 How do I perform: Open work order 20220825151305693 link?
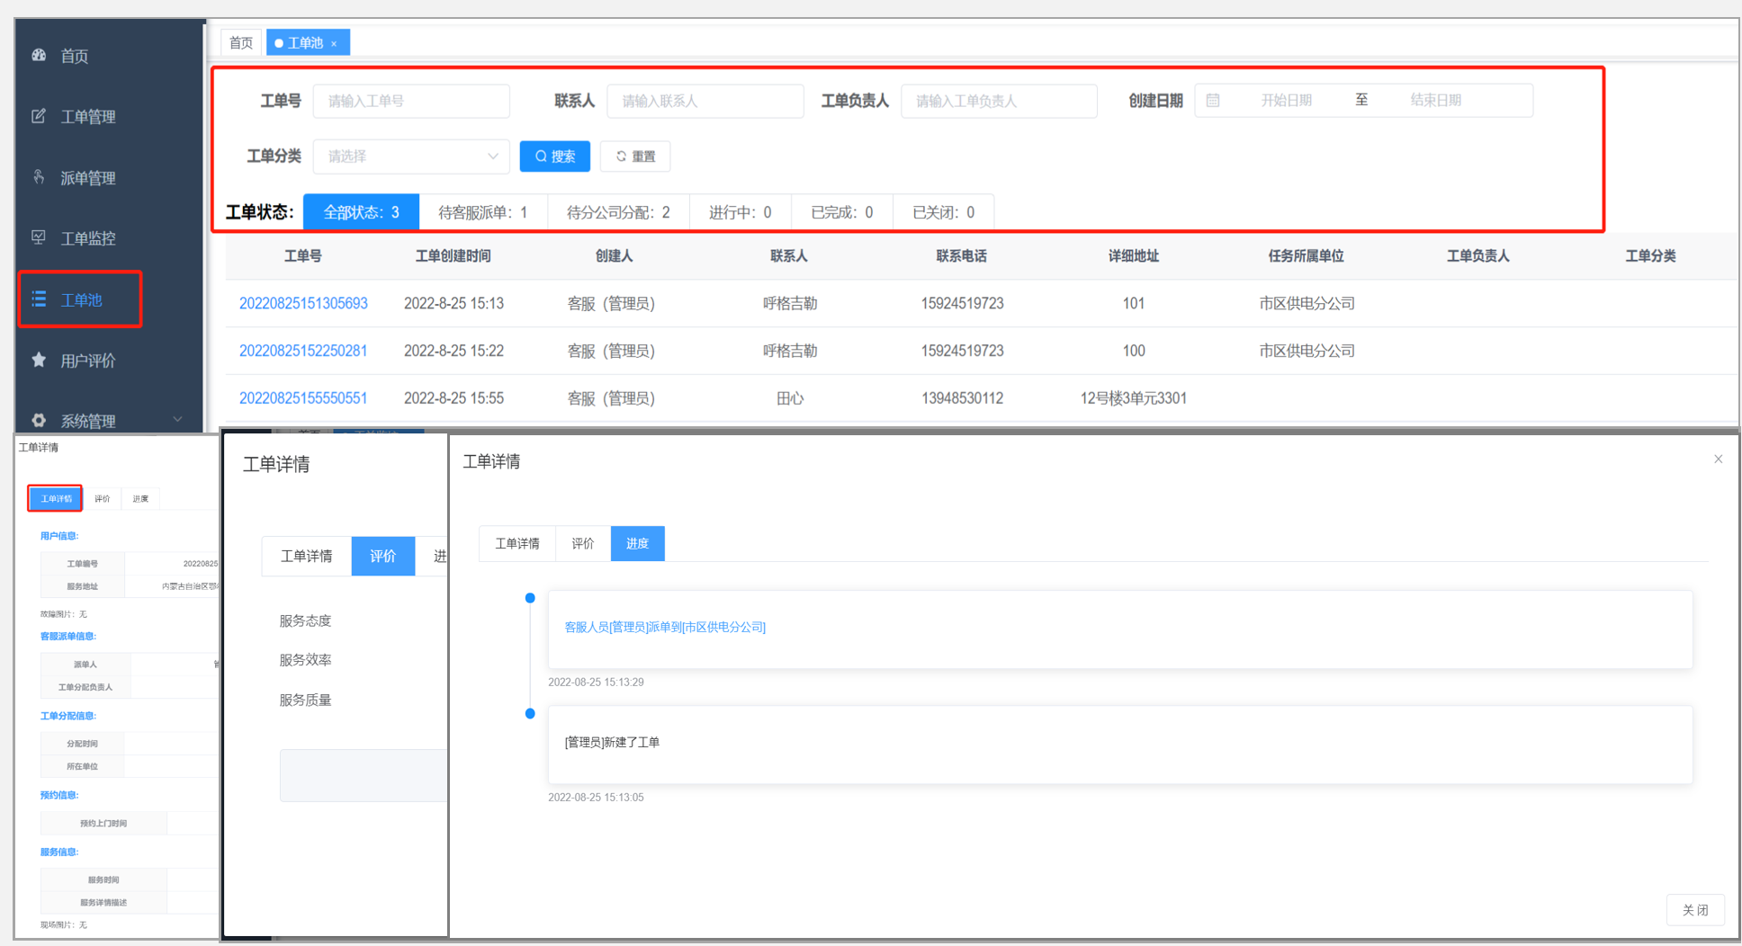coord(303,304)
